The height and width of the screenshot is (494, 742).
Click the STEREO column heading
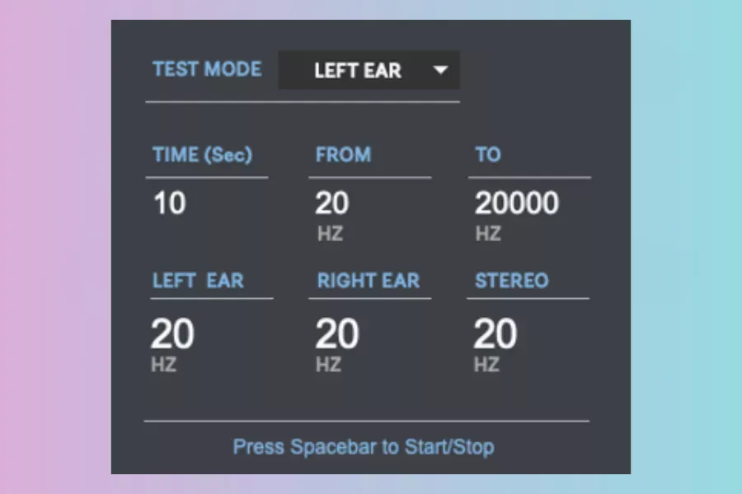point(512,281)
